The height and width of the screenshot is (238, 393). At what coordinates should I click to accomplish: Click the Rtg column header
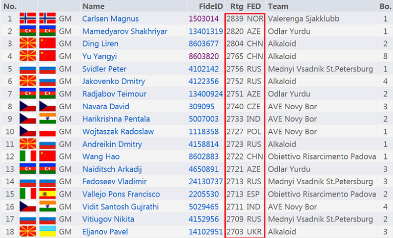237,6
